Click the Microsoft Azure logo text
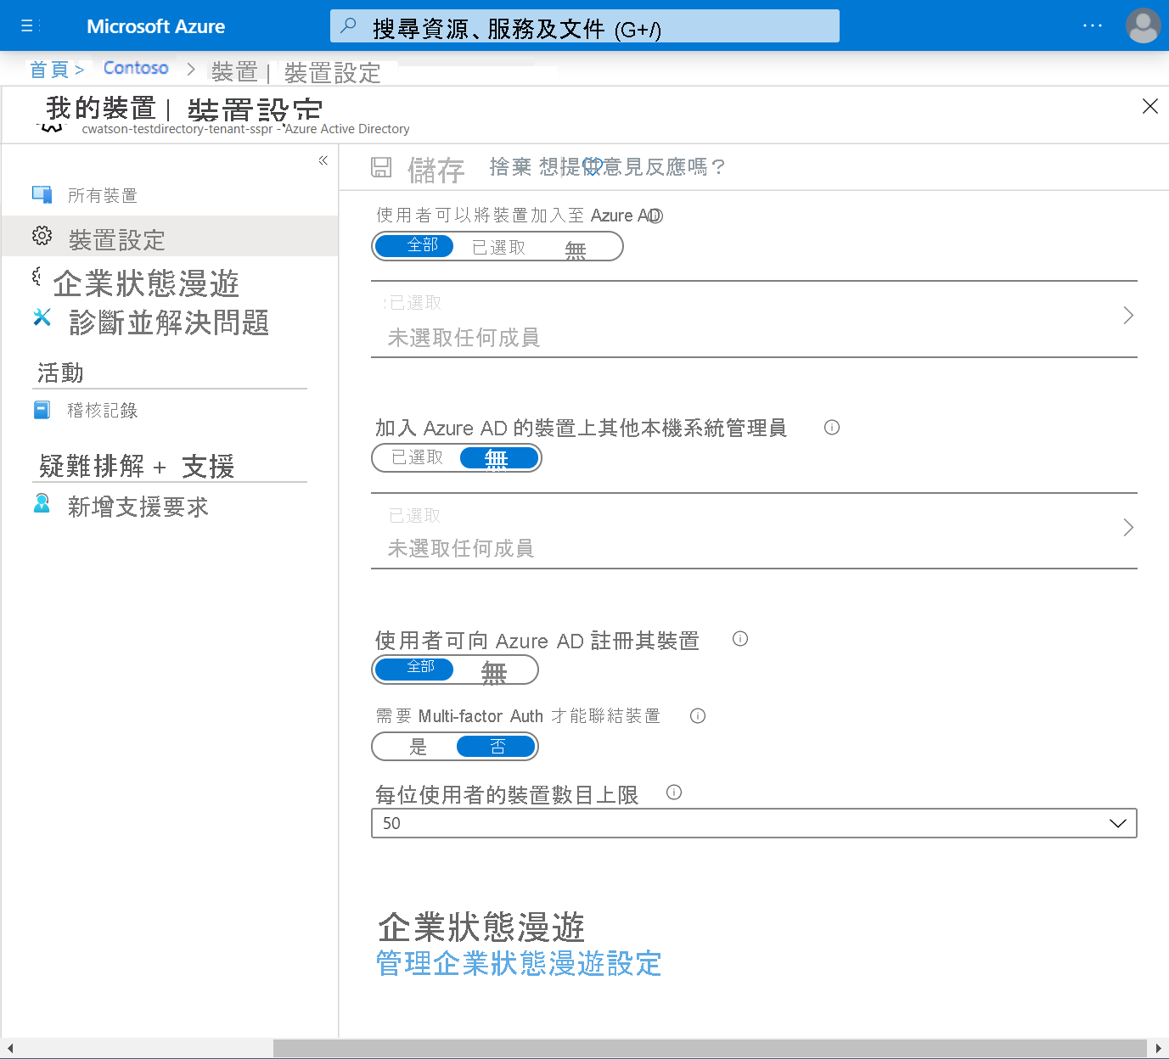The image size is (1169, 1059). click(x=155, y=26)
